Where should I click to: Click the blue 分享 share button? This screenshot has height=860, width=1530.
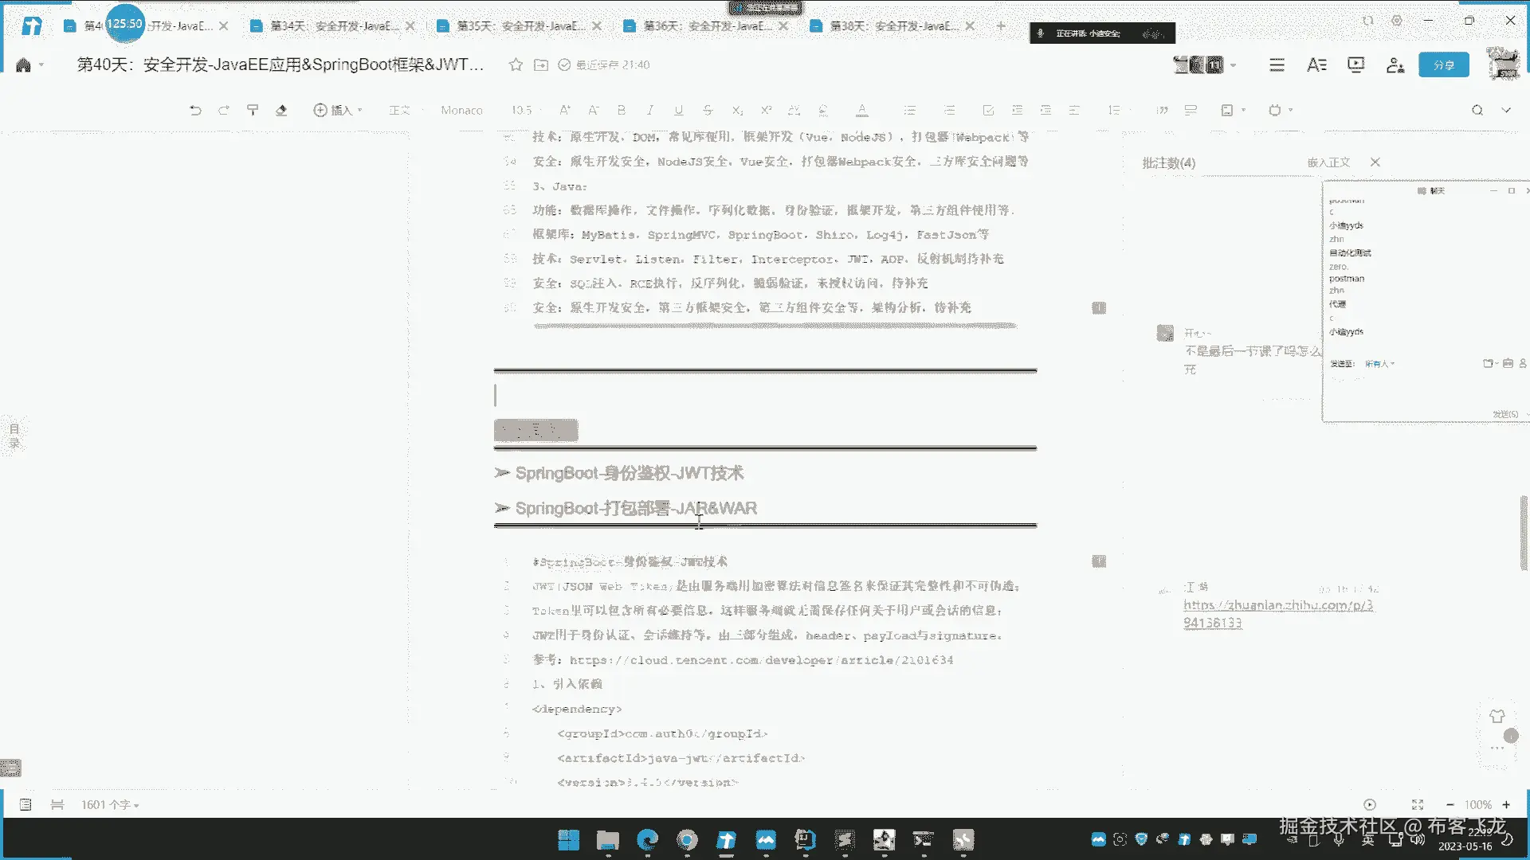1443,64
